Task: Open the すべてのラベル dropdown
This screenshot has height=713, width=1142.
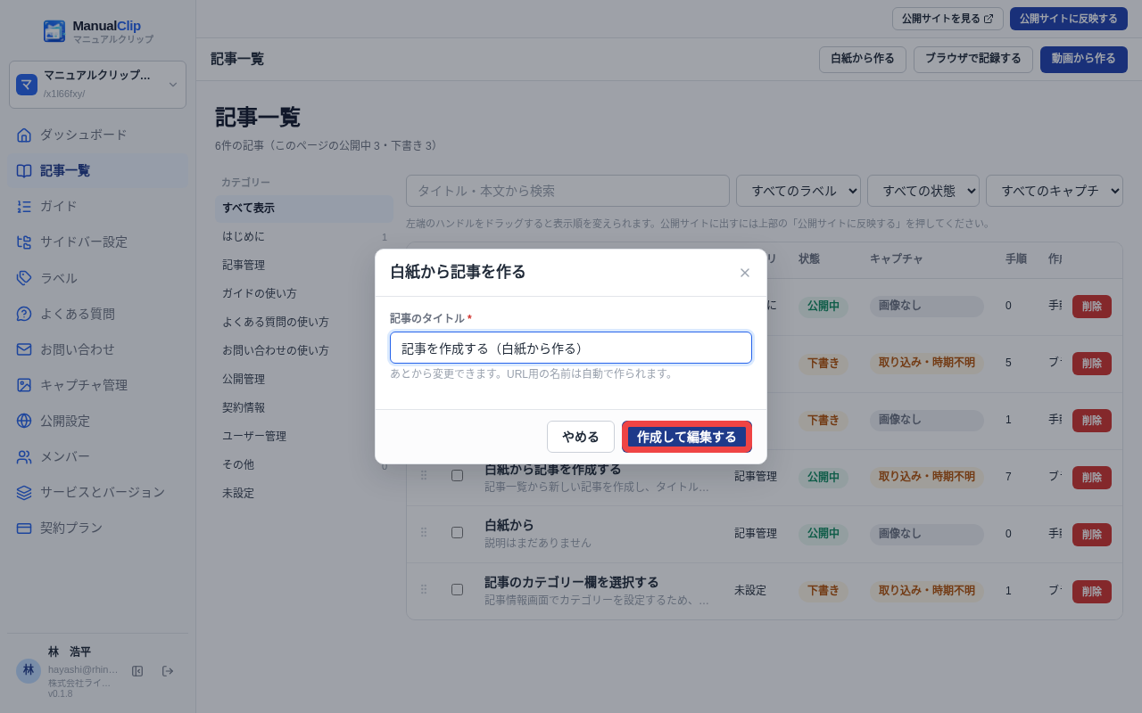Action: point(799,191)
